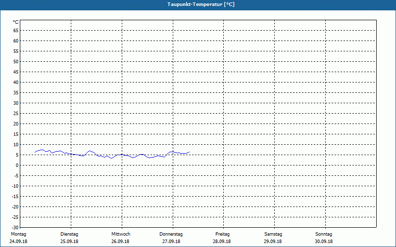Click the 24.09.18 date label

point(18,242)
